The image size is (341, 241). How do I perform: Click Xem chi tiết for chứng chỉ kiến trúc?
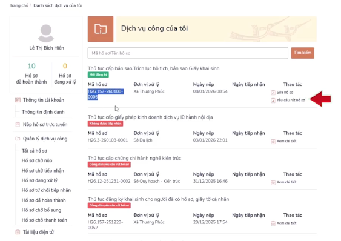[x=286, y=182]
